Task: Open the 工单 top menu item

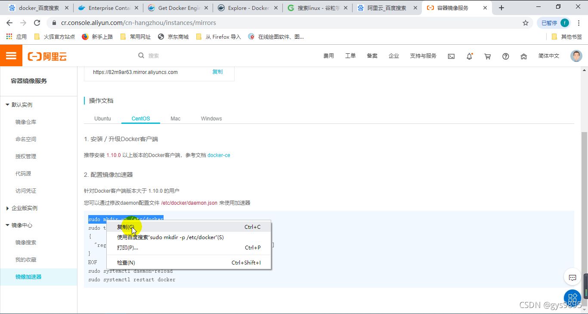Action: [350, 56]
